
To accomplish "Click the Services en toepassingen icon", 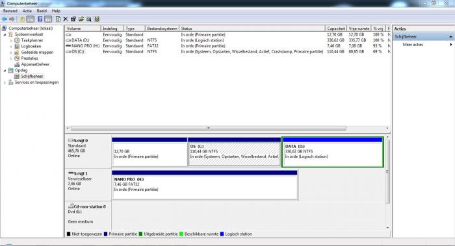I will [11, 82].
